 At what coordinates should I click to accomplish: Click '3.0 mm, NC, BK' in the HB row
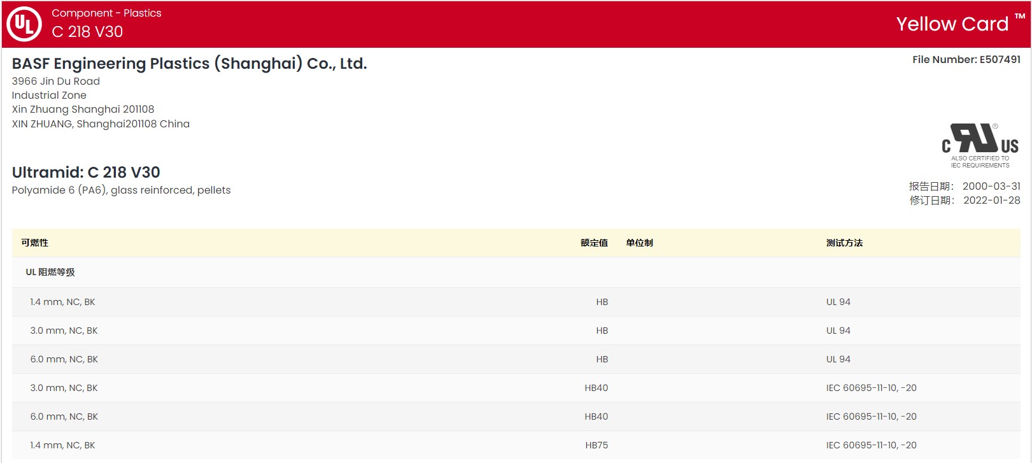(x=64, y=331)
